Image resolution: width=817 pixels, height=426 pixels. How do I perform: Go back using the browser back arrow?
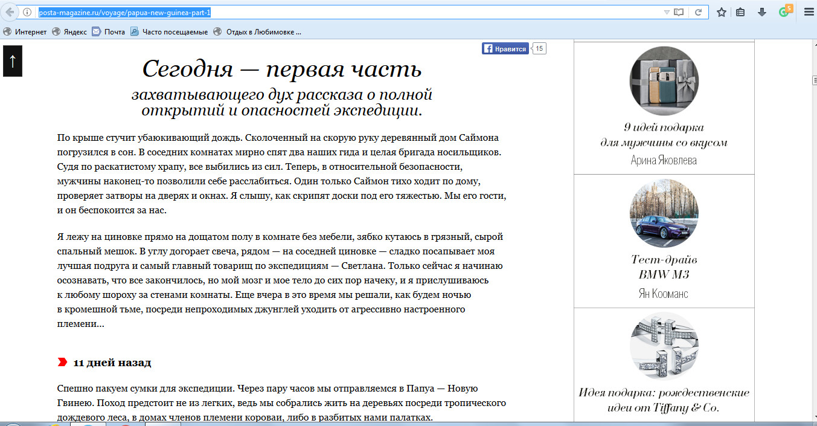pos(10,12)
